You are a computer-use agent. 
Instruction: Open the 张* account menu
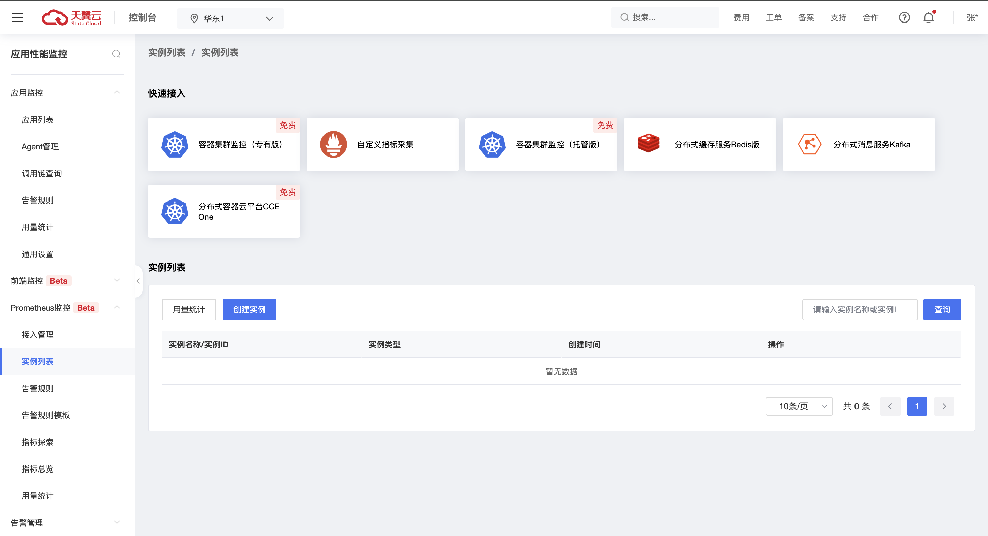[972, 17]
